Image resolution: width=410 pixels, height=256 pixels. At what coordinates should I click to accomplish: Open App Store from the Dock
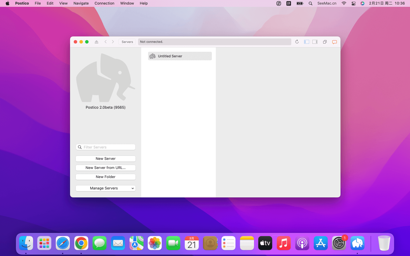click(321, 243)
